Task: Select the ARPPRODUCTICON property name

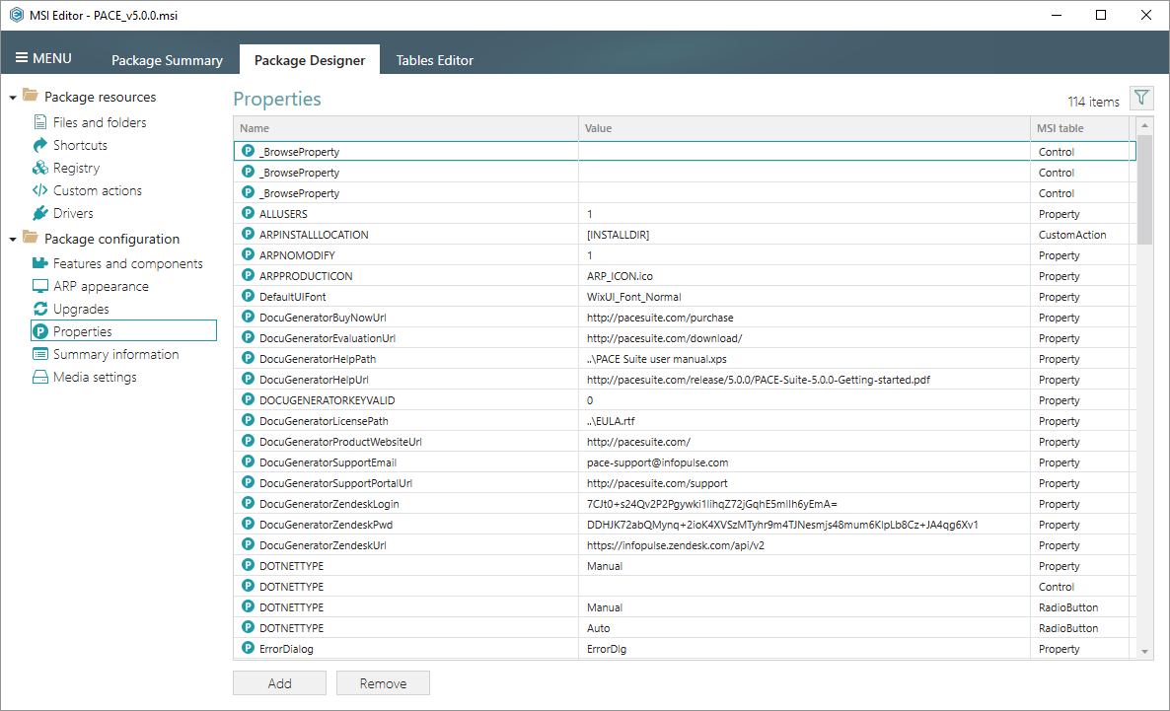Action: click(306, 276)
